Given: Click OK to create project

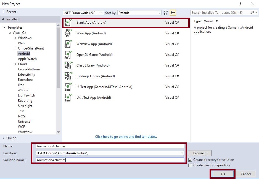Looking at the screenshot, I should 223,174.
